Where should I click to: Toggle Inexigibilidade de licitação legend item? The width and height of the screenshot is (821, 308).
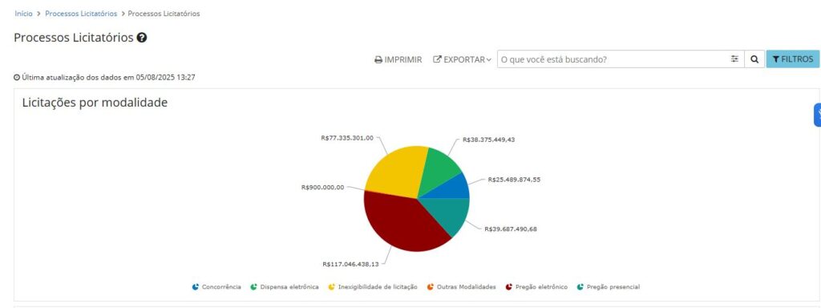373,287
